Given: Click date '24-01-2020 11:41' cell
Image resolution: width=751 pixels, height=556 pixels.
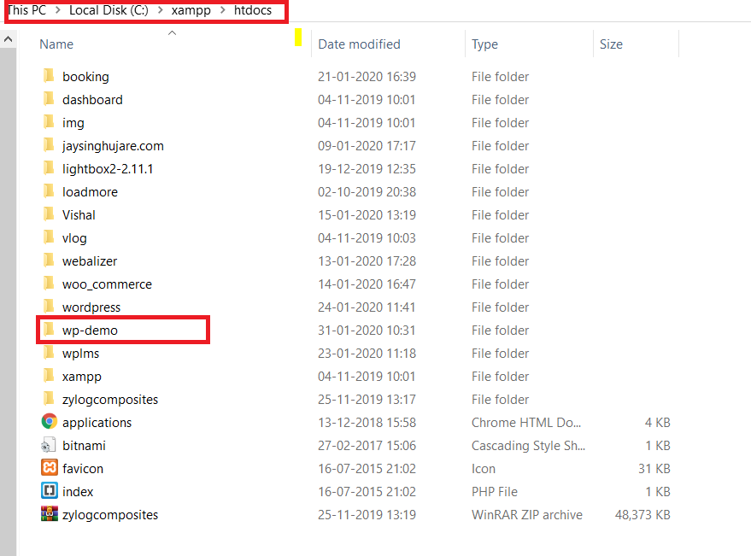Looking at the screenshot, I should (367, 307).
